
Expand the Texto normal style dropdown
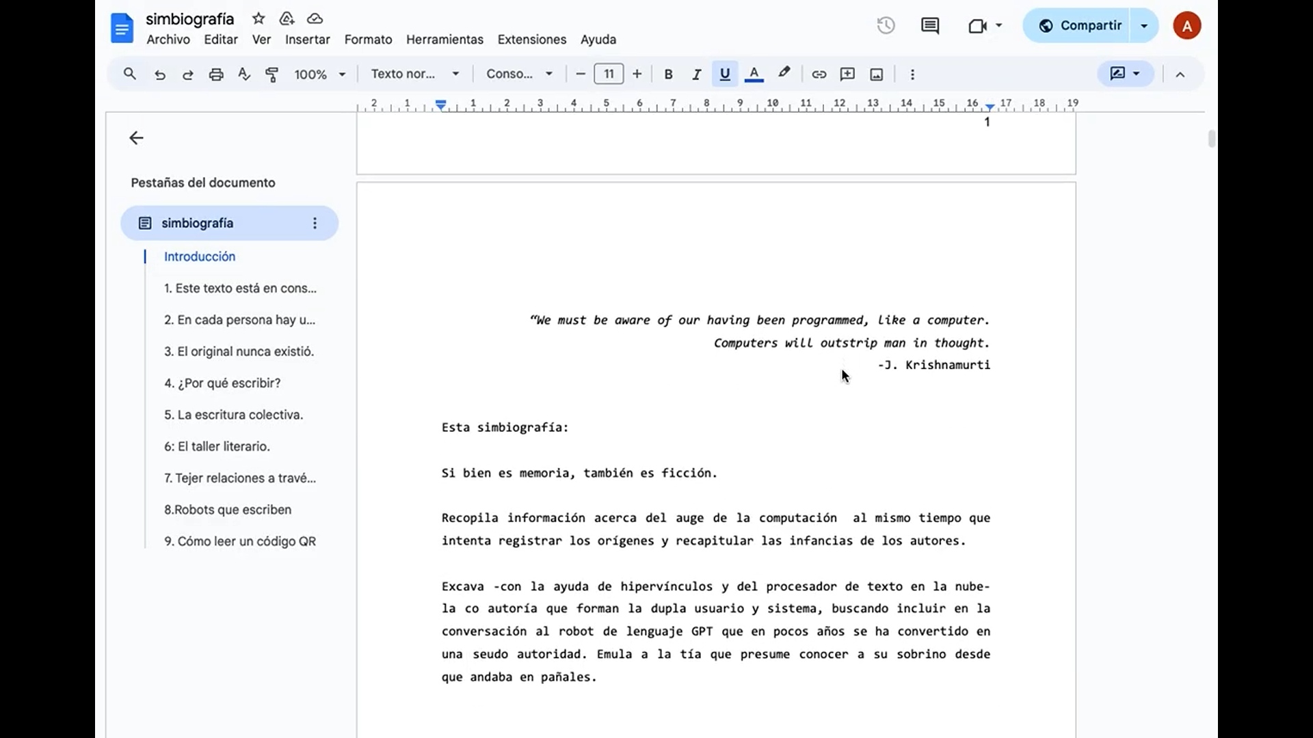coord(414,74)
